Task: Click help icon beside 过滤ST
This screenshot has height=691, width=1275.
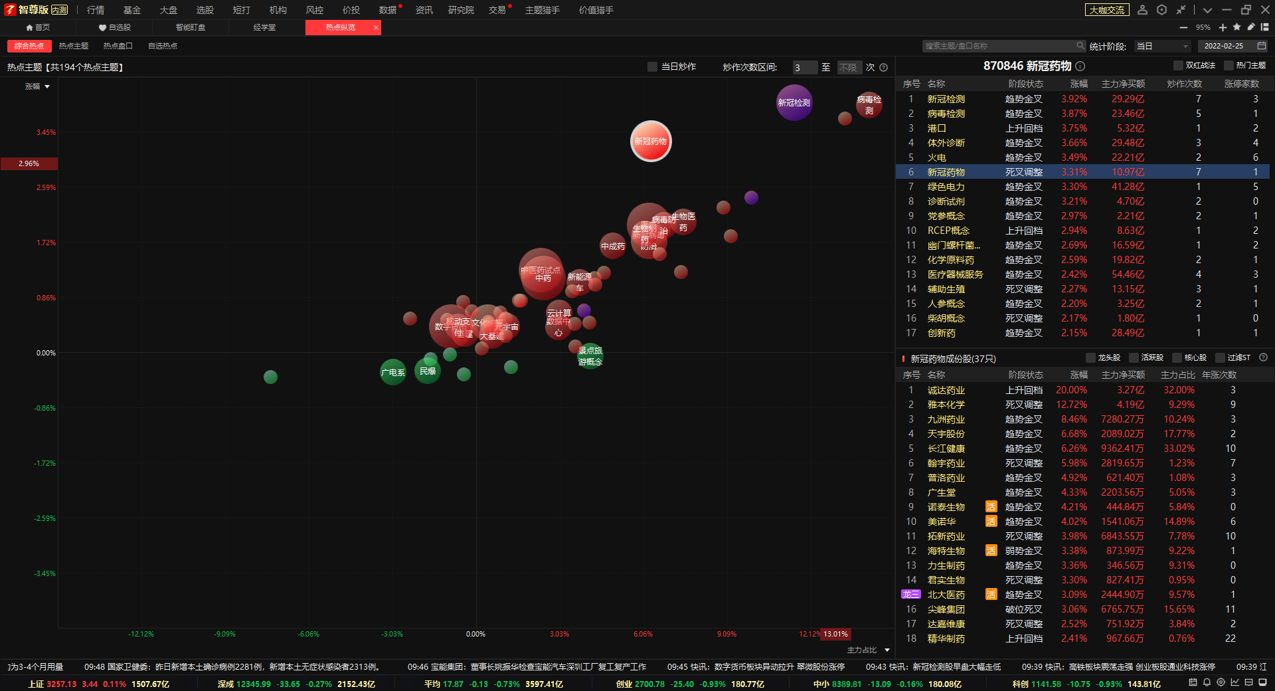Action: (1264, 357)
